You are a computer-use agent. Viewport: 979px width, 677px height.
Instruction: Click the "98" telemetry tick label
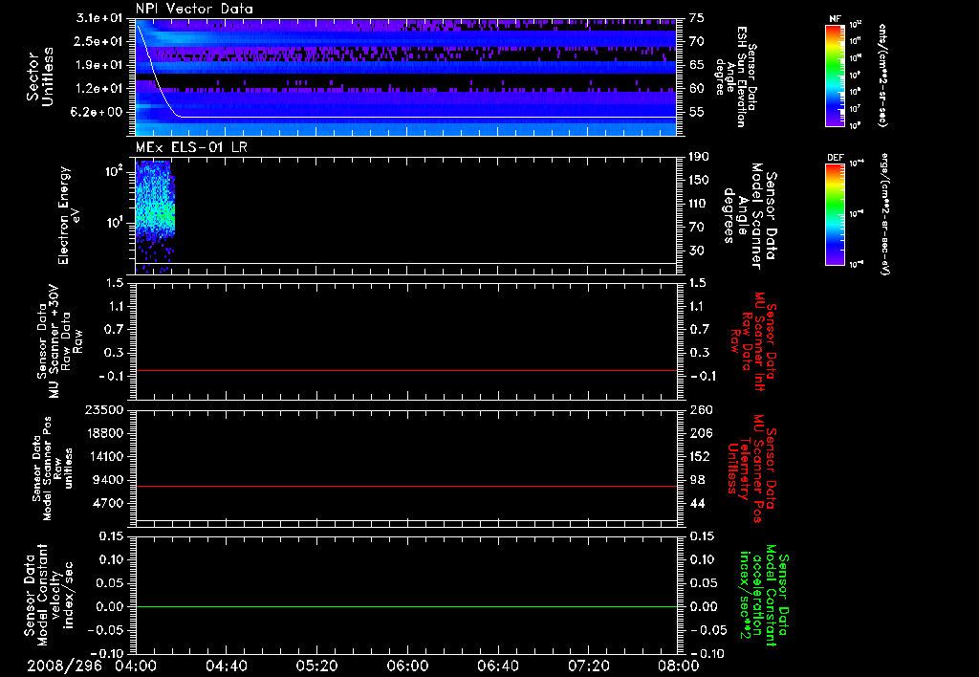point(697,480)
